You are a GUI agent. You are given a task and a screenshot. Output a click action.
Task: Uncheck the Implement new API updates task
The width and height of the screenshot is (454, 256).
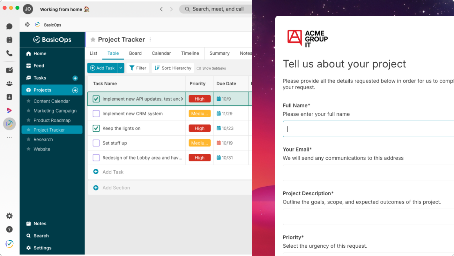click(x=96, y=99)
